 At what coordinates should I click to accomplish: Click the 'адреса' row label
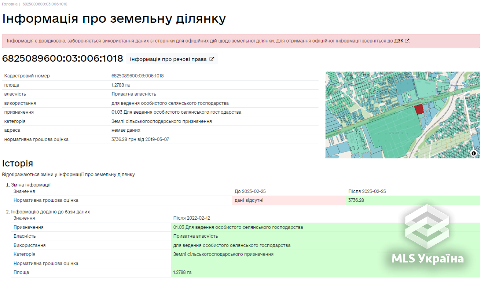(x=12, y=130)
